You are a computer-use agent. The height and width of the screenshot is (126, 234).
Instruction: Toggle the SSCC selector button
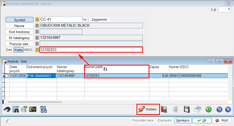[x=28, y=50]
